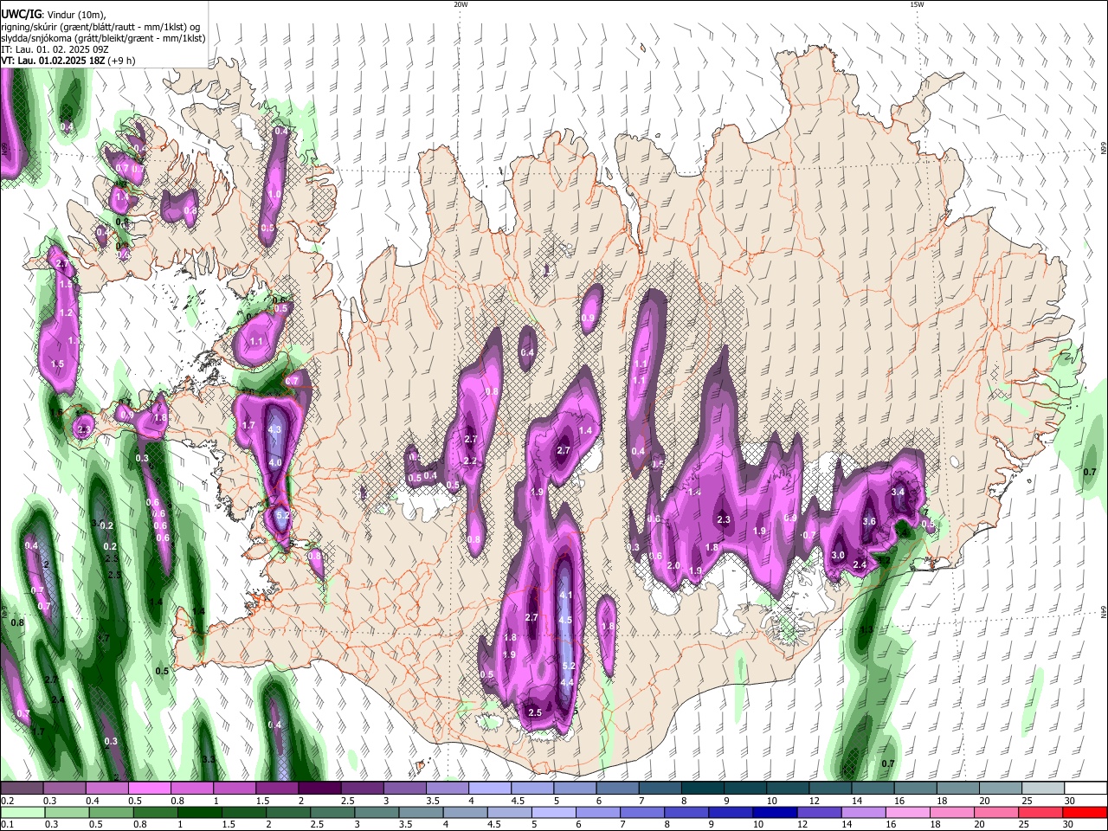Click the '4.5' value in the southern snow band

tap(566, 621)
